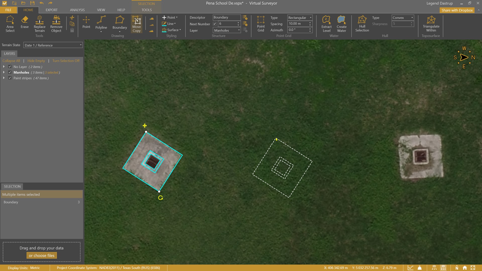Click the Triangulate Within tool
The height and width of the screenshot is (271, 482).
point(431,24)
